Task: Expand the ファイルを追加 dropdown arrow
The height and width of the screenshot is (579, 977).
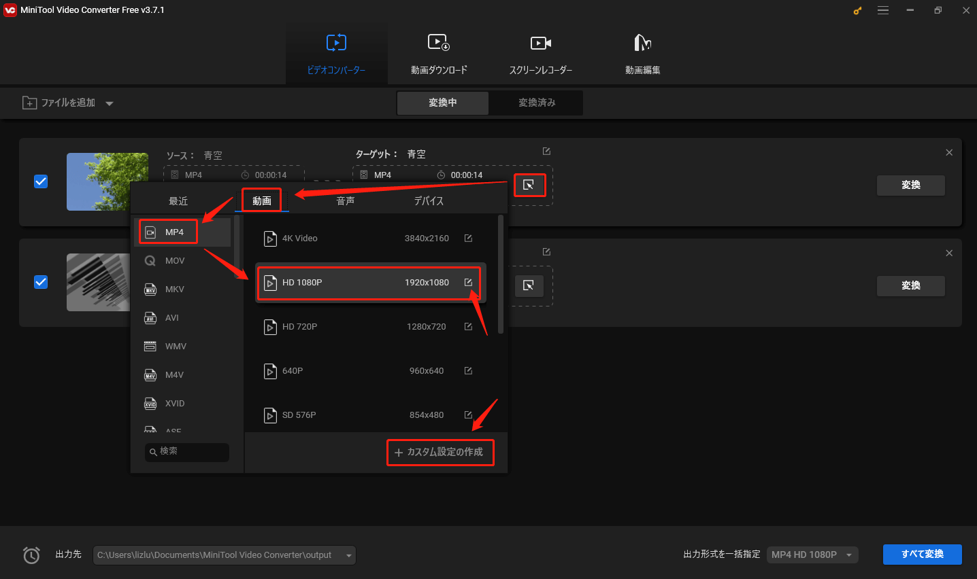Action: (110, 103)
